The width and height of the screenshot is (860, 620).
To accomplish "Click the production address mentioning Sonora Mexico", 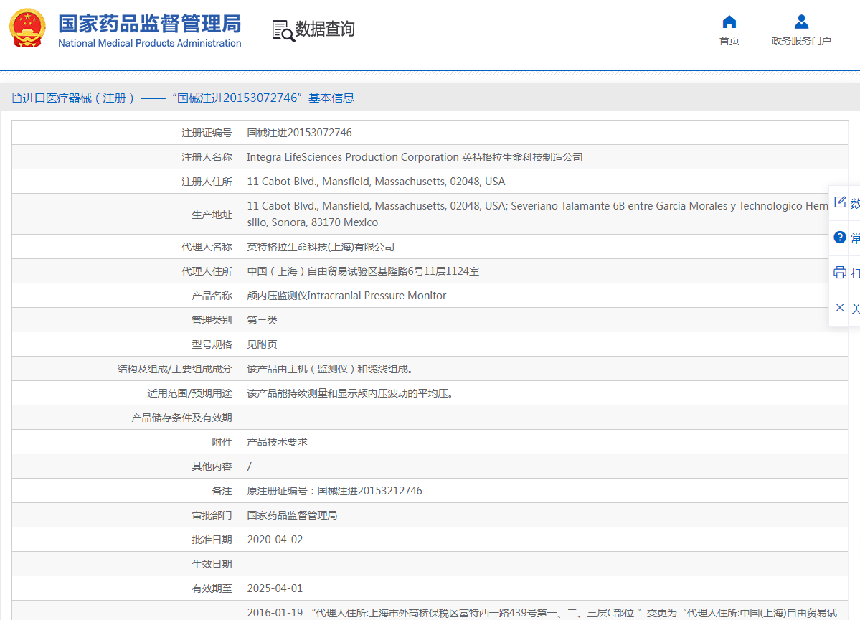I will tap(537, 214).
